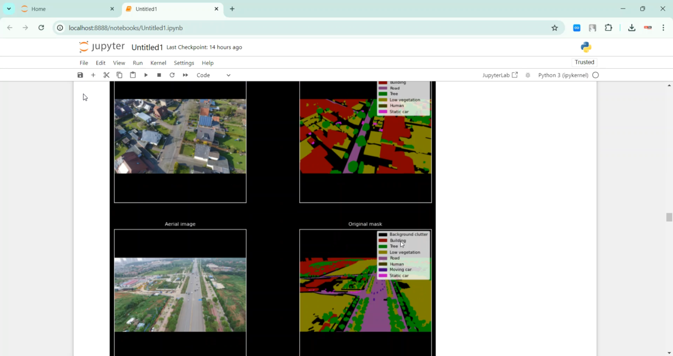Save the notebook with the floppy disk icon
The height and width of the screenshot is (356, 673).
pos(80,75)
